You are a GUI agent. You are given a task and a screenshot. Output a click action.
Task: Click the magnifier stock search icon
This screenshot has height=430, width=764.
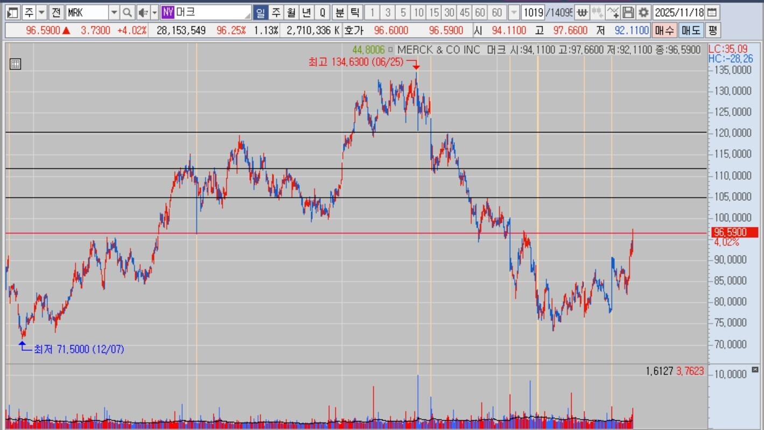(x=127, y=12)
